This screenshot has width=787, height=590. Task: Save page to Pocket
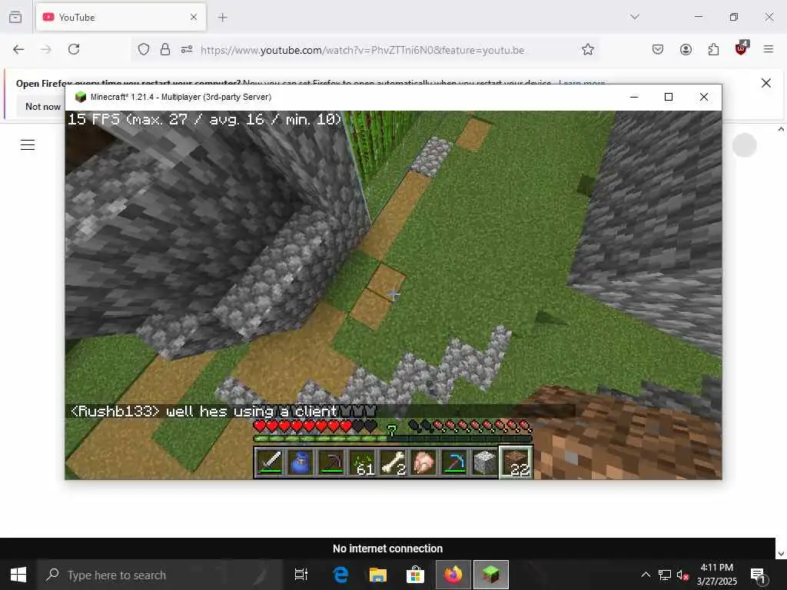click(658, 49)
